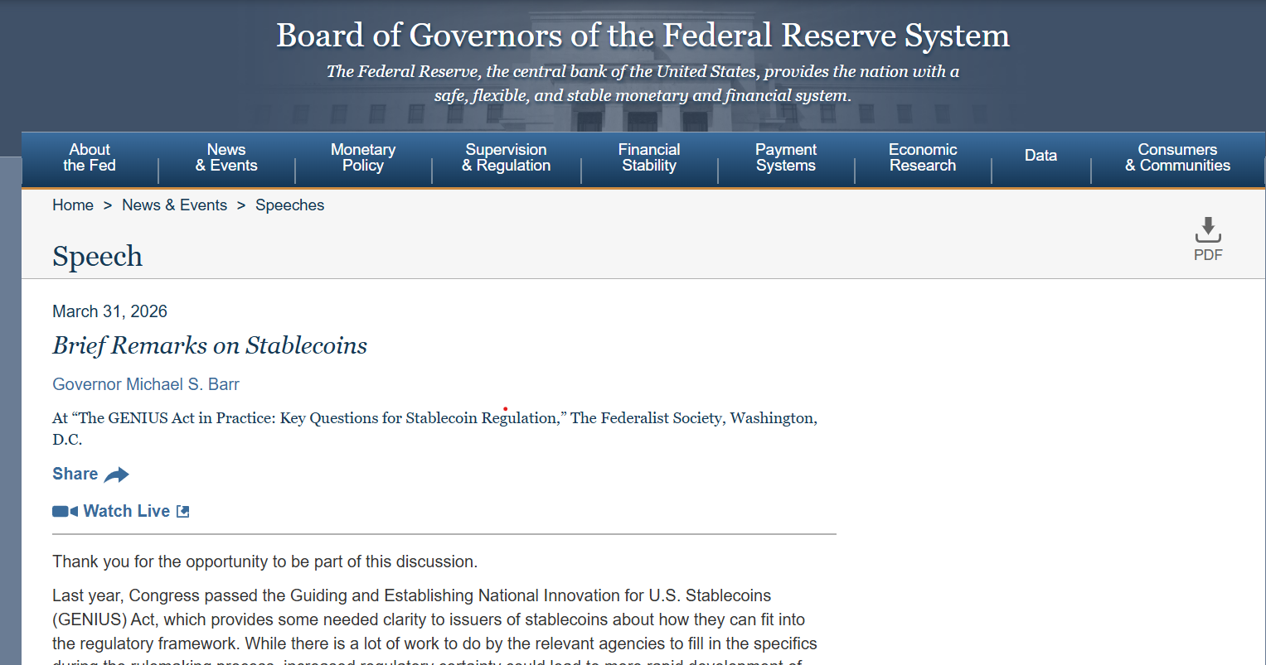Screen dimensions: 1266x665
Task: Click the video camera icon beside Watch Live
Action: pos(64,510)
